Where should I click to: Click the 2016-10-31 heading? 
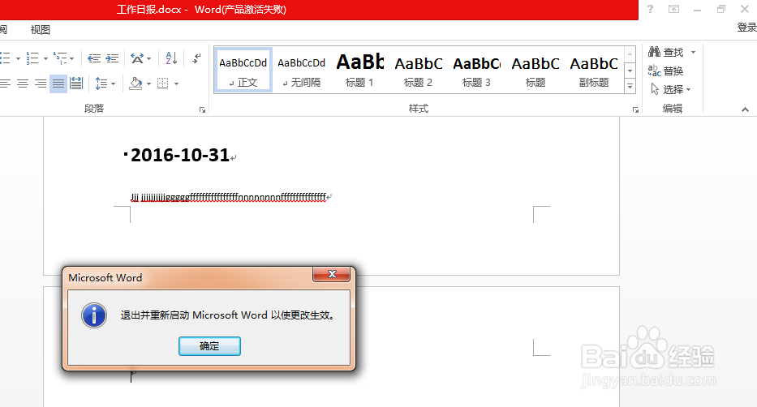pos(180,155)
